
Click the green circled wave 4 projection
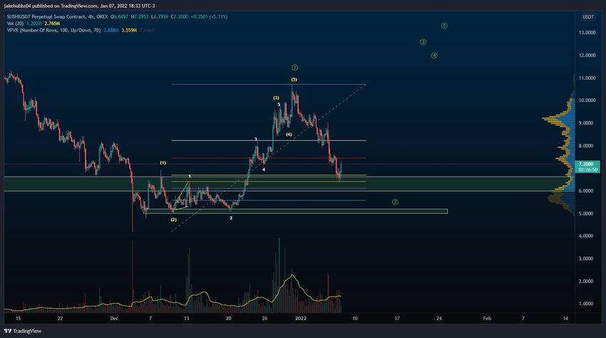pyautogui.click(x=434, y=56)
